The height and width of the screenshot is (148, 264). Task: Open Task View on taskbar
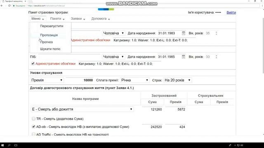click(x=16, y=145)
